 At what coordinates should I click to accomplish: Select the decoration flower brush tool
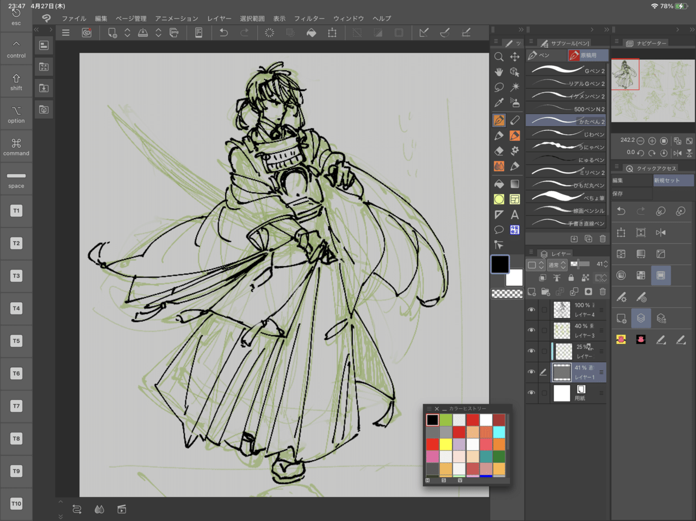[515, 151]
